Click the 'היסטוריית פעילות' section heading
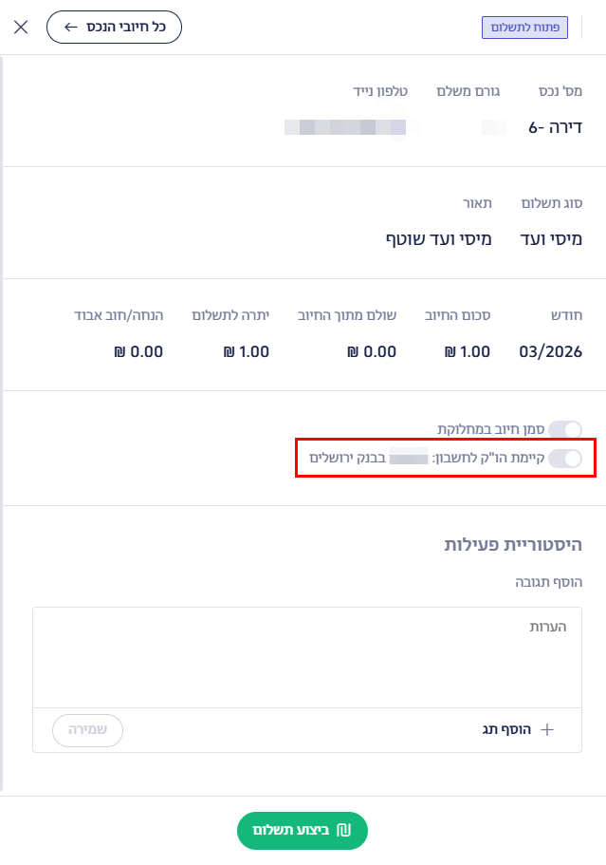The height and width of the screenshot is (865, 606). 513,544
